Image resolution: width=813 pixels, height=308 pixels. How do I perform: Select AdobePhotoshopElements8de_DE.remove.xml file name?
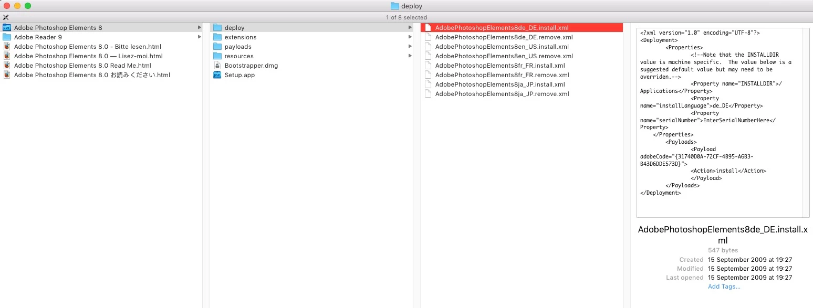point(504,37)
